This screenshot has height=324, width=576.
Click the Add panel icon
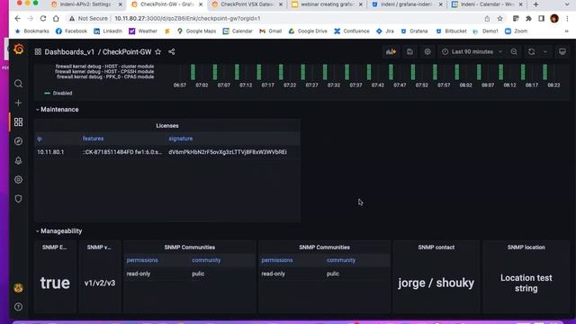click(x=391, y=52)
